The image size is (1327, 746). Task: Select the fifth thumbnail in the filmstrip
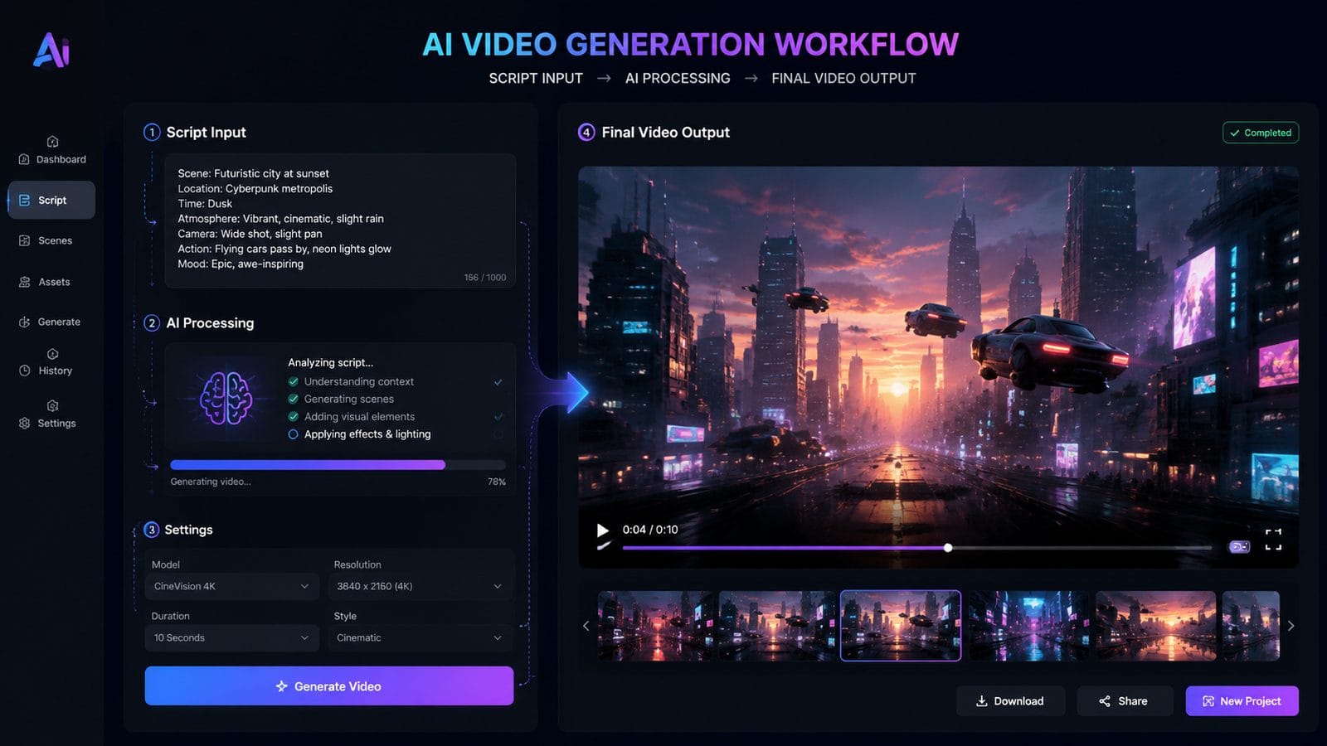(1155, 626)
